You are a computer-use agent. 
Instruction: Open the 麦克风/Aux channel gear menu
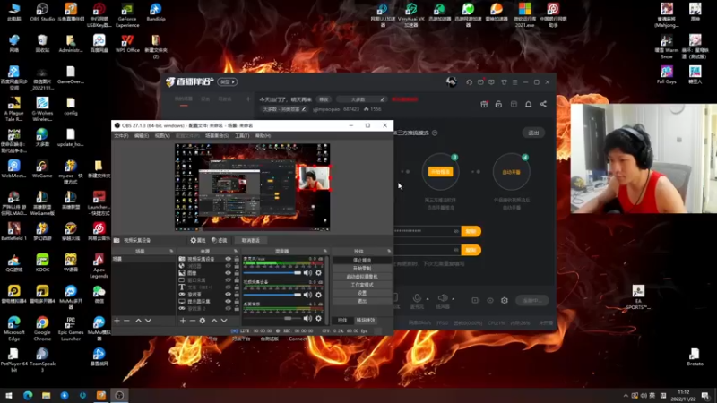(319, 273)
